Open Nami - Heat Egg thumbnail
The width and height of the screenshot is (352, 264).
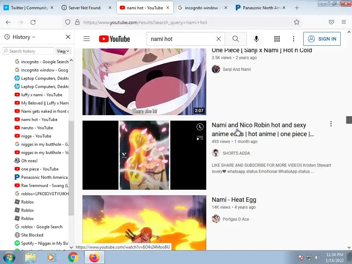click(144, 223)
